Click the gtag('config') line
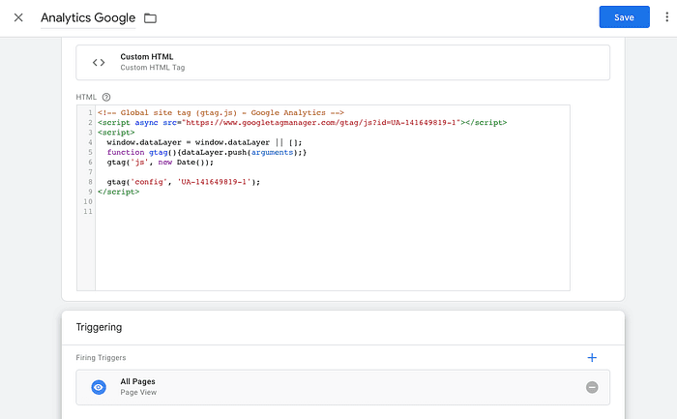The width and height of the screenshot is (677, 419). (x=184, y=182)
